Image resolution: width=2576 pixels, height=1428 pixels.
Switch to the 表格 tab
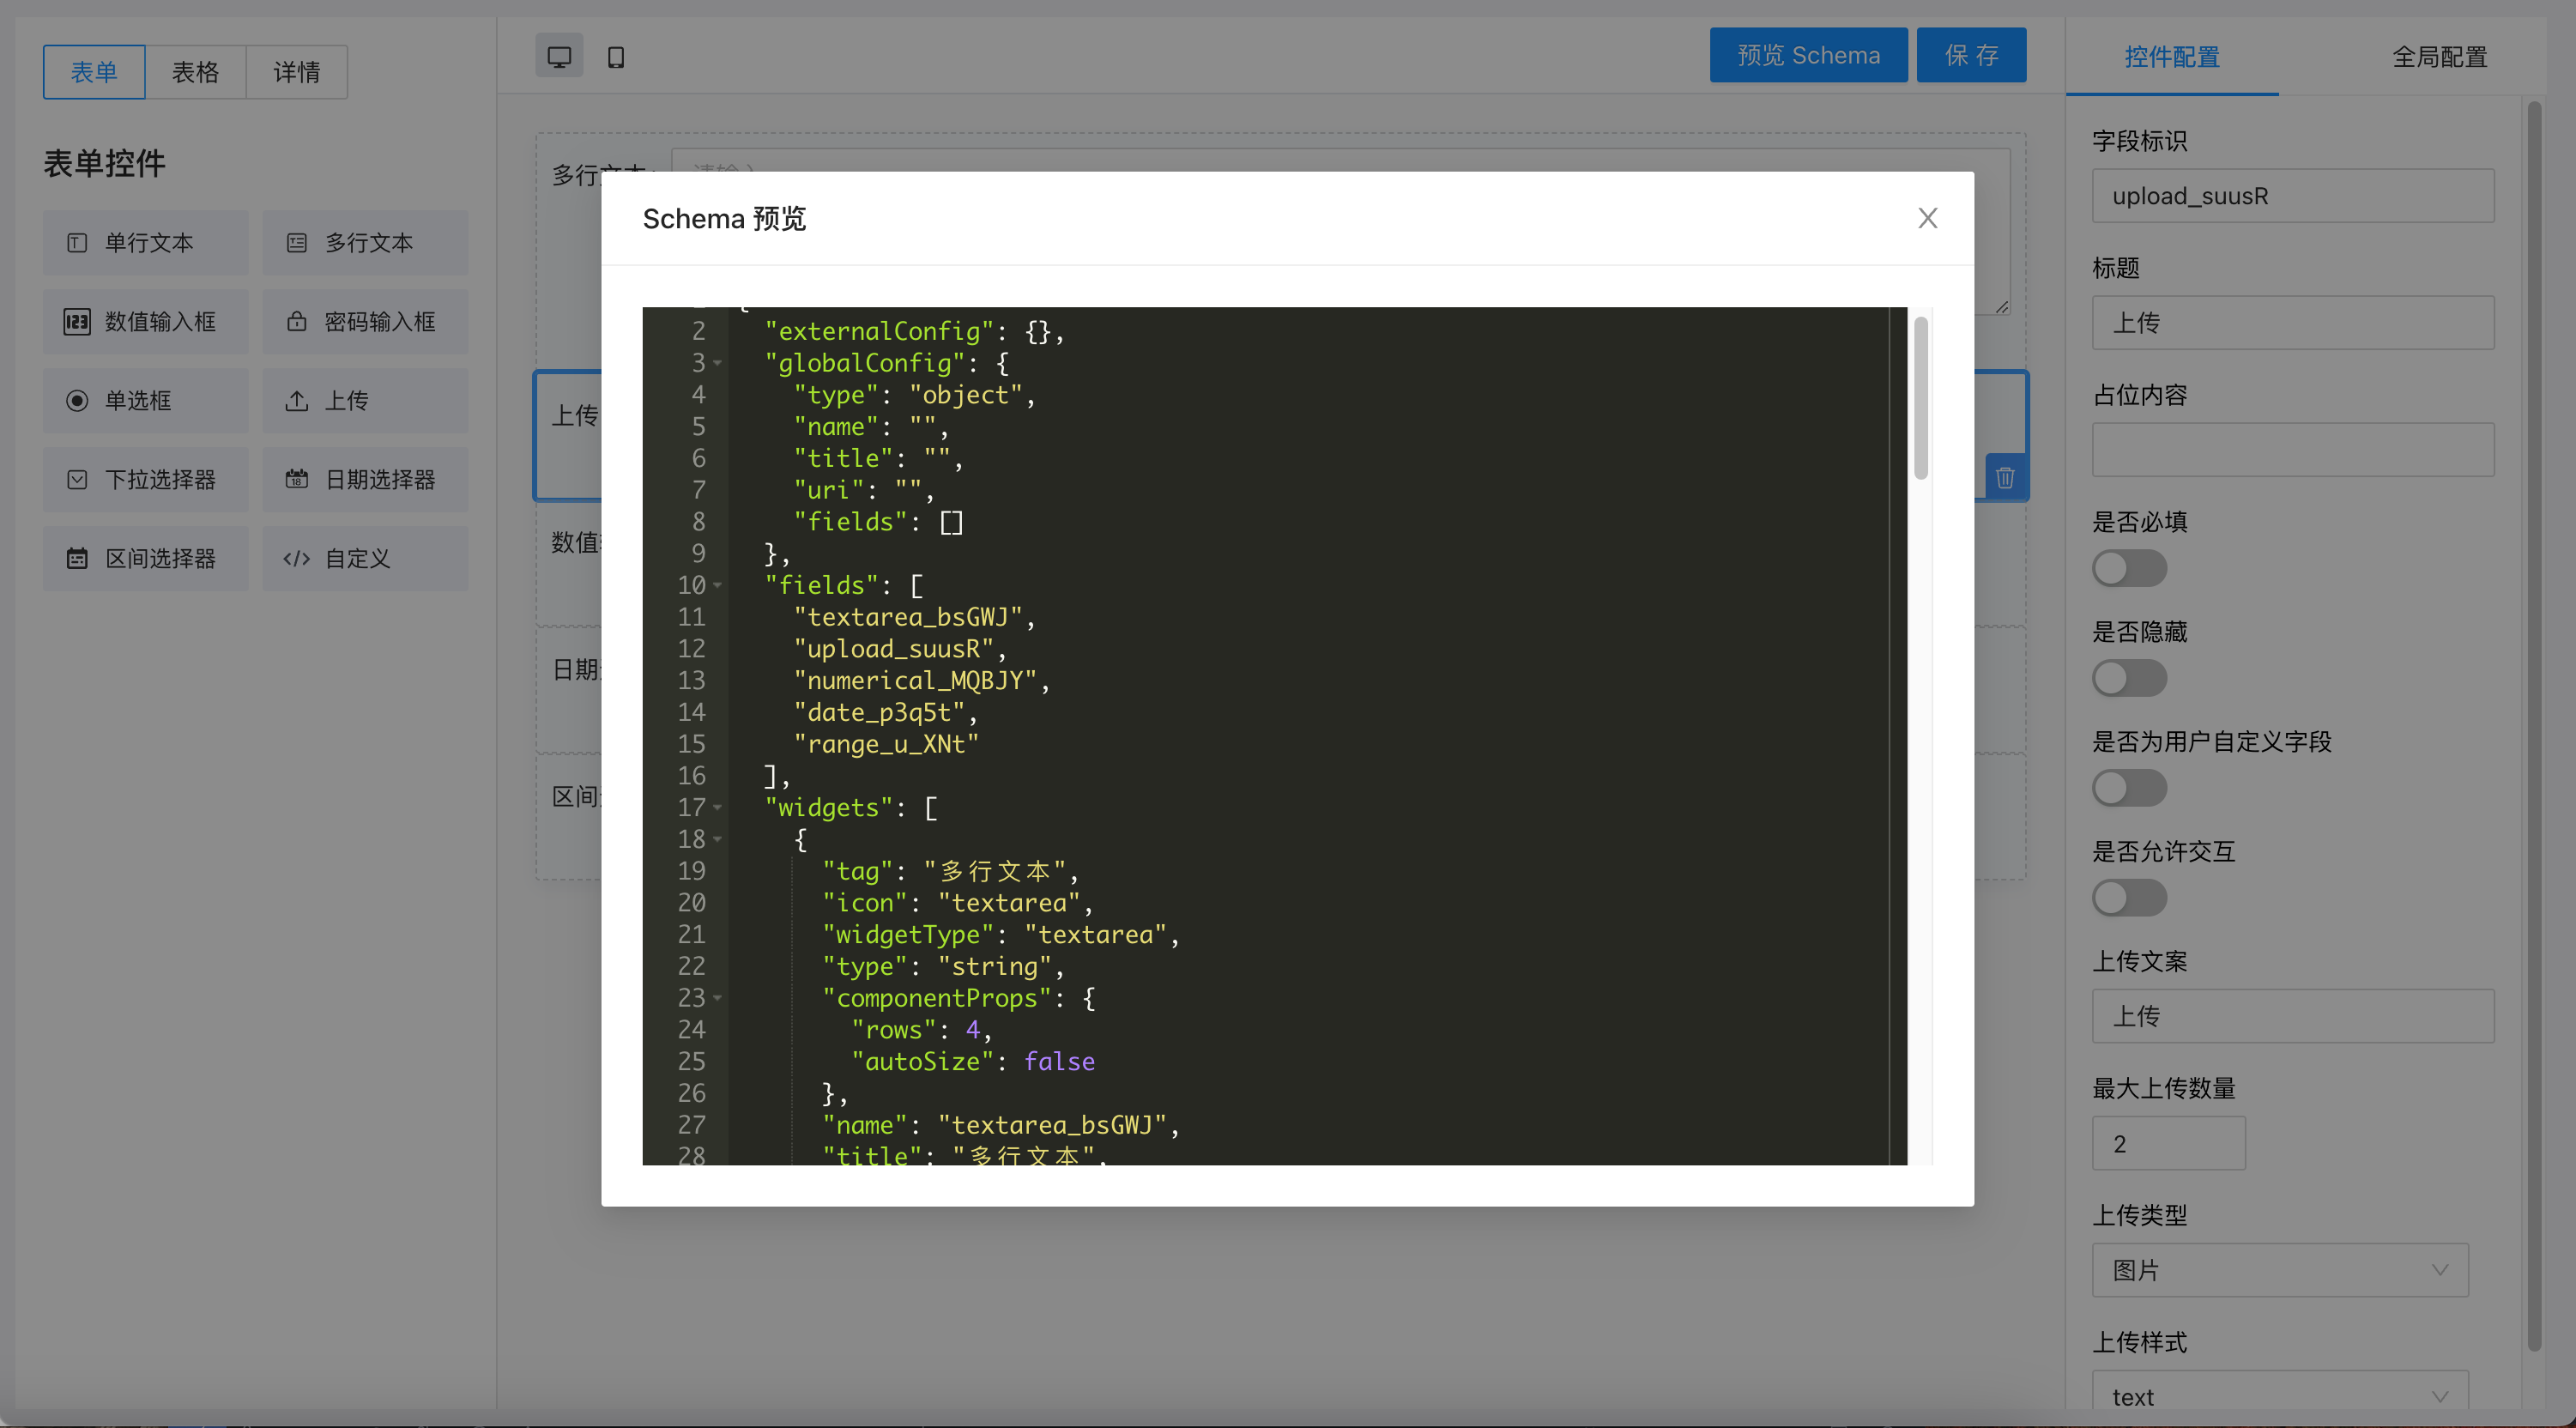click(195, 72)
